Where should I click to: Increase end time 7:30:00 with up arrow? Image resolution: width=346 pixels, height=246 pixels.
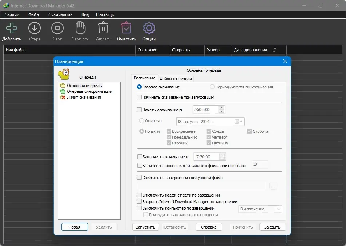(x=222, y=155)
